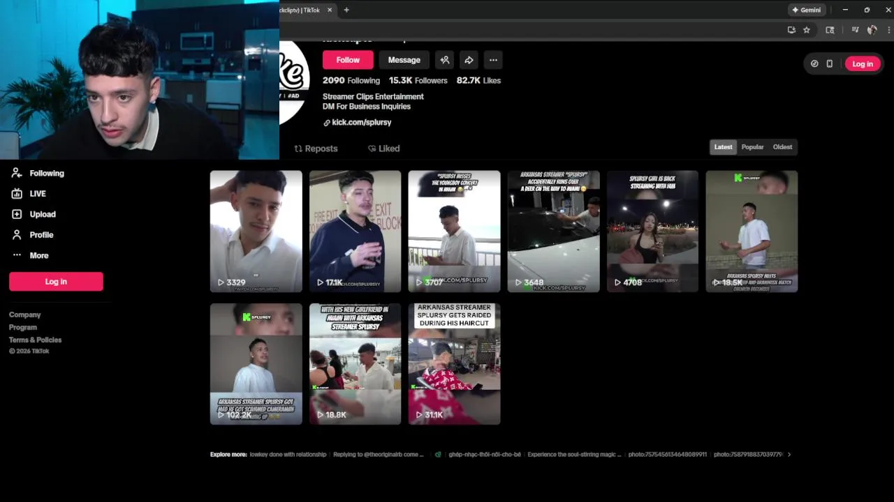Click the 82.7K Likes stat
The width and height of the screenshot is (894, 502).
click(x=478, y=80)
